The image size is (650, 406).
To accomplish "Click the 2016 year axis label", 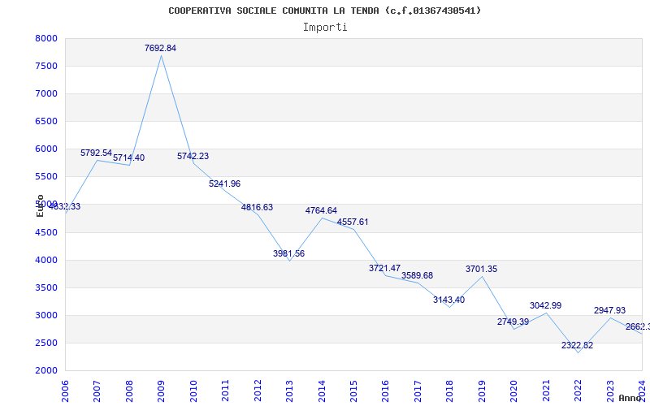I will pyautogui.click(x=385, y=391).
